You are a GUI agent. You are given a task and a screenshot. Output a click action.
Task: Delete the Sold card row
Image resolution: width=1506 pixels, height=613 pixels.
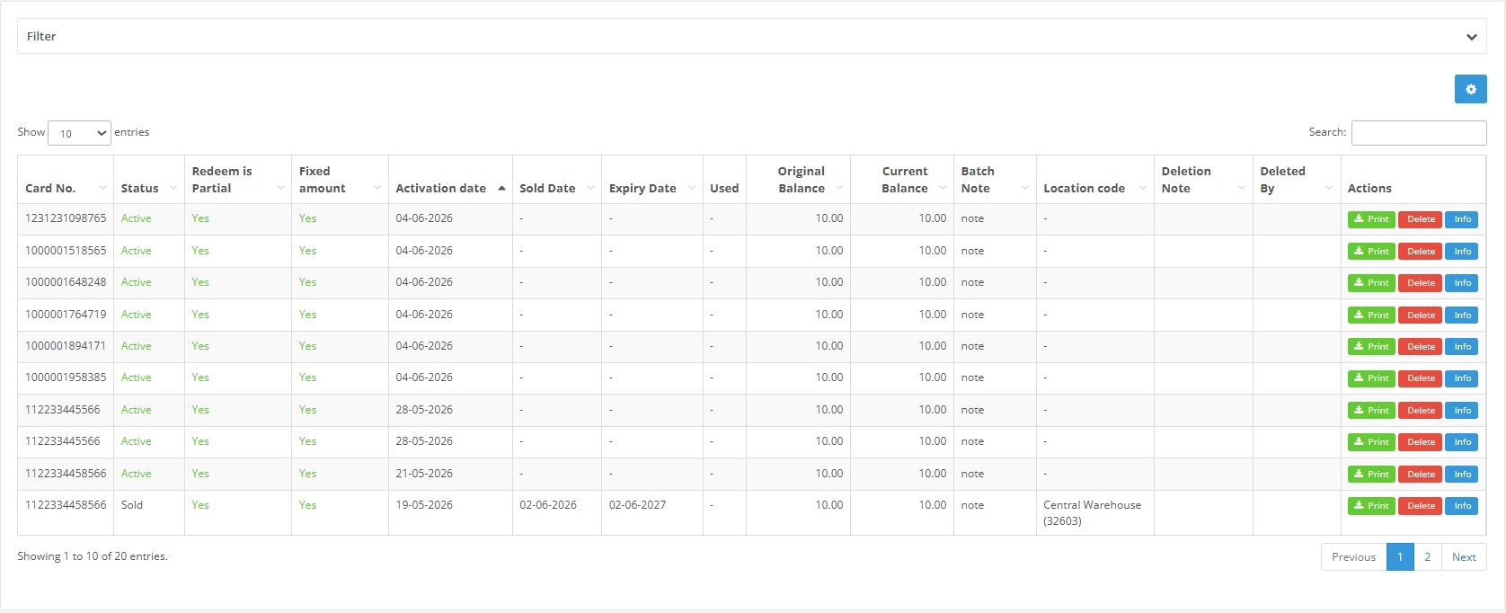pyautogui.click(x=1420, y=506)
